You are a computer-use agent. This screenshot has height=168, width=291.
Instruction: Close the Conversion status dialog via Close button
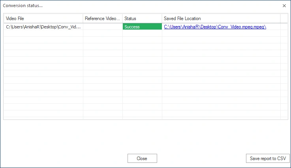point(142,159)
